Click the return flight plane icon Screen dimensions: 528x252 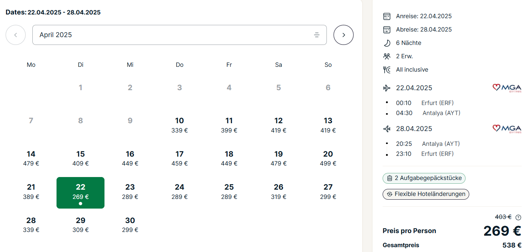click(x=387, y=129)
